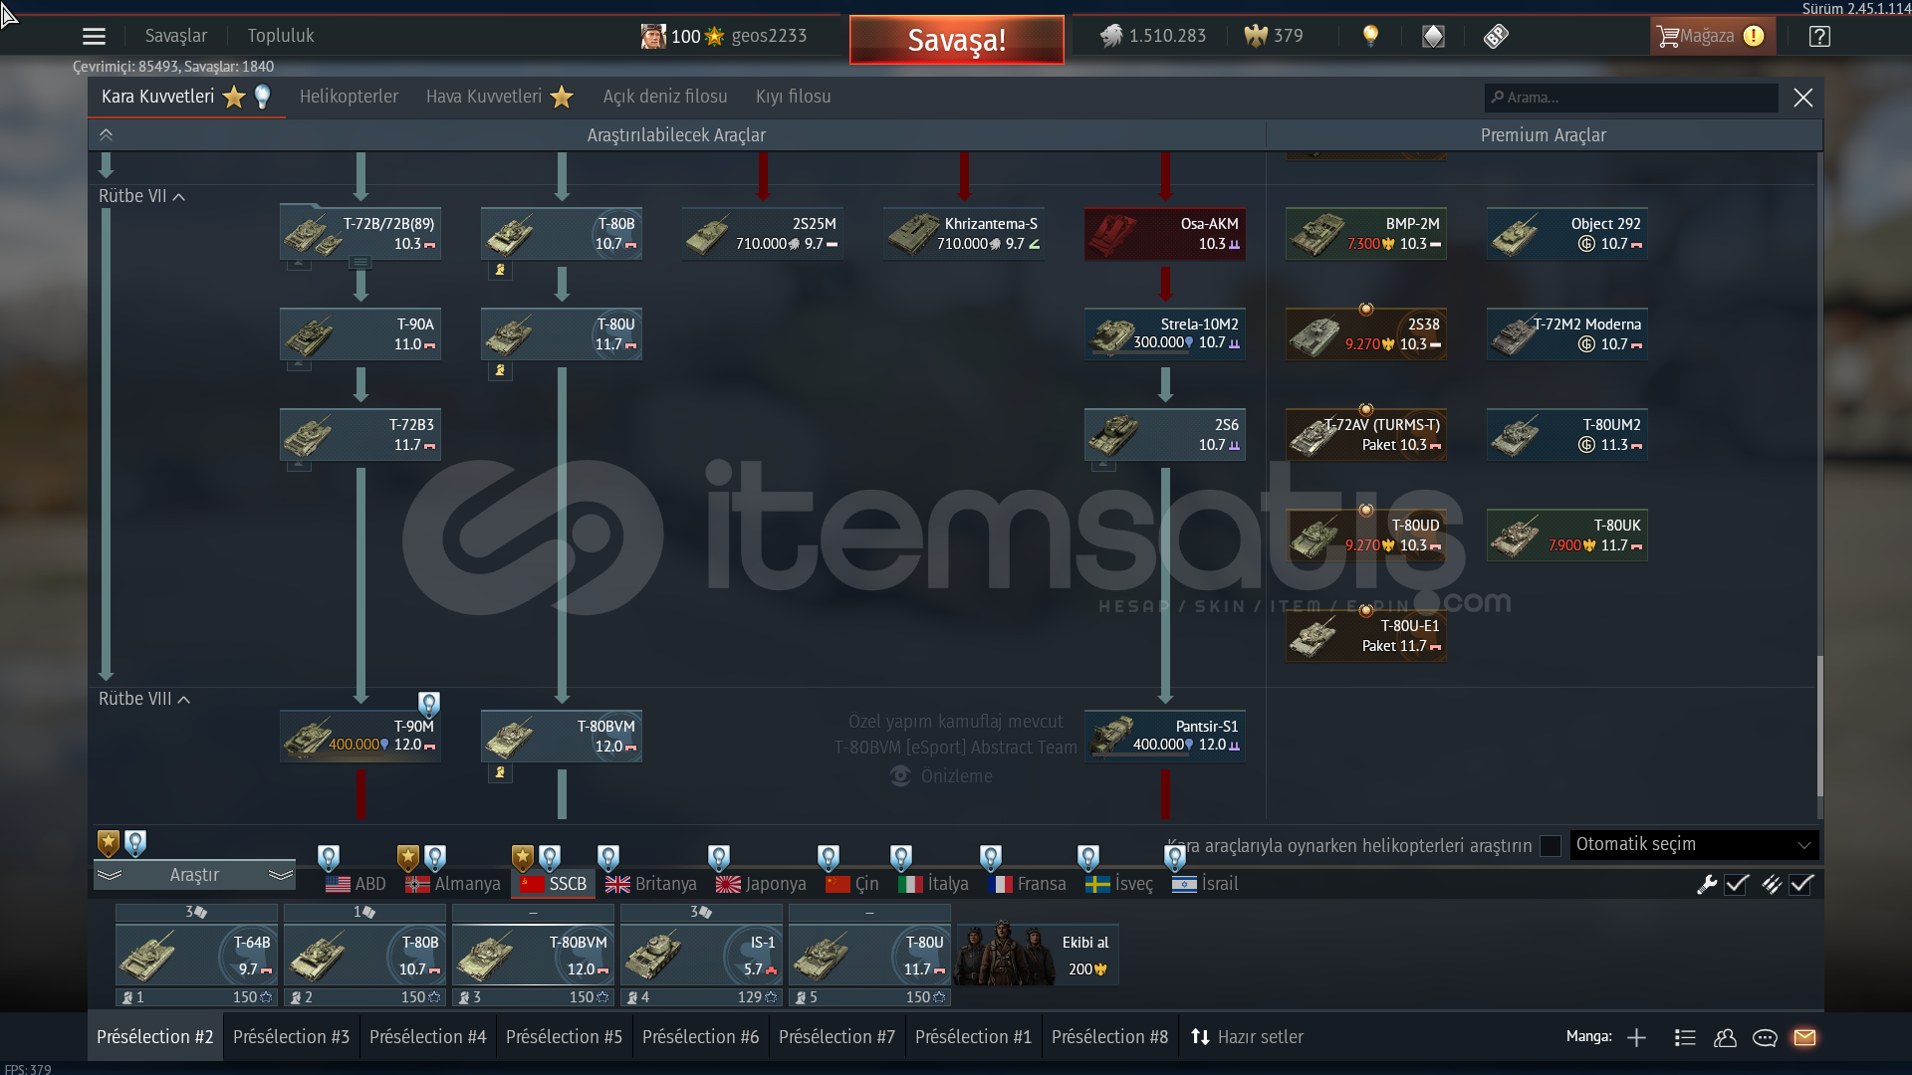Click the player avatar portrait
This screenshot has height=1075, width=1912.
click(653, 36)
